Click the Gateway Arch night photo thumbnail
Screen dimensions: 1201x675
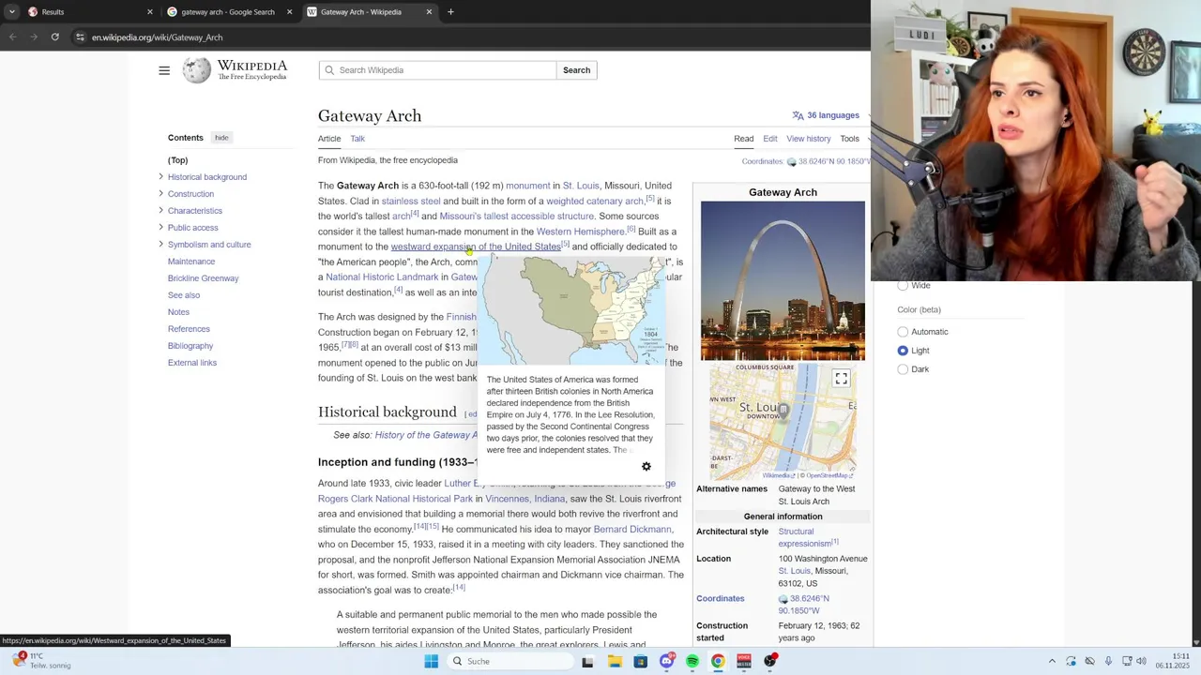(x=783, y=280)
